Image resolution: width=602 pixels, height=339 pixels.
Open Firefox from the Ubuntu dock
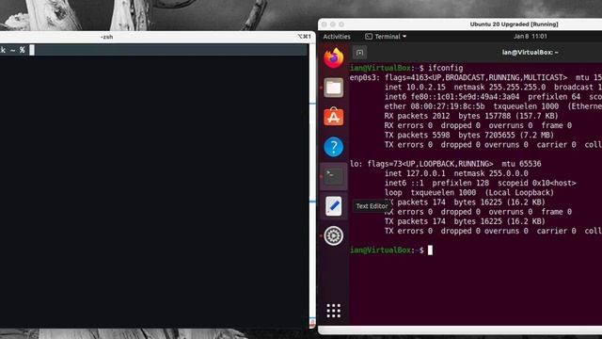coord(333,58)
